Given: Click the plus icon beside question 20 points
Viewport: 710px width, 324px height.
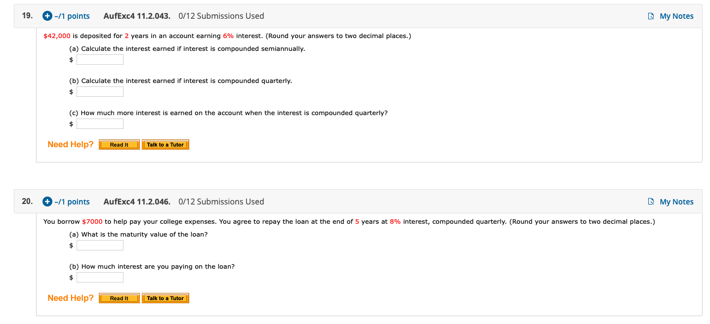Looking at the screenshot, I should coord(47,202).
